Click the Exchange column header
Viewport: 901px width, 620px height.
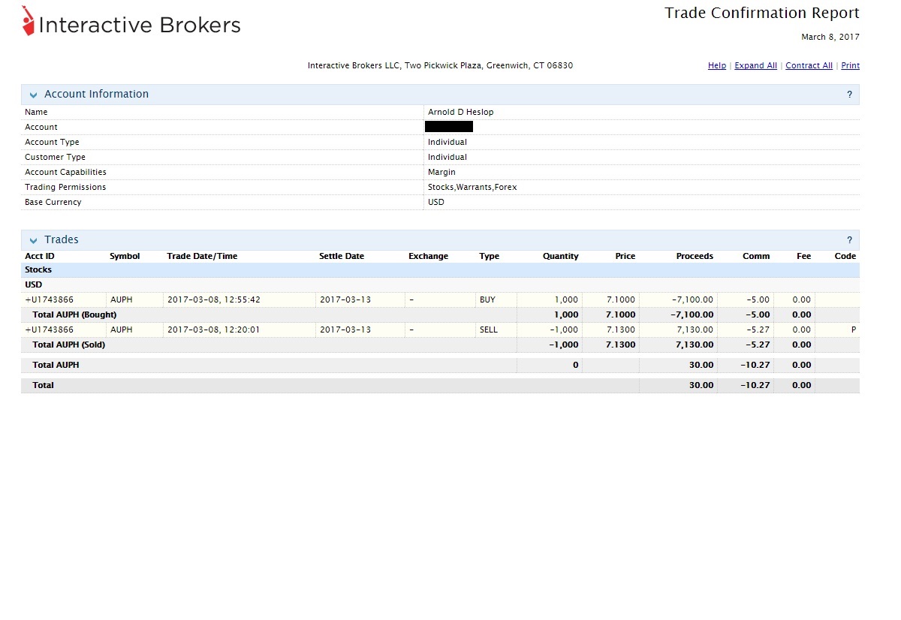428,256
